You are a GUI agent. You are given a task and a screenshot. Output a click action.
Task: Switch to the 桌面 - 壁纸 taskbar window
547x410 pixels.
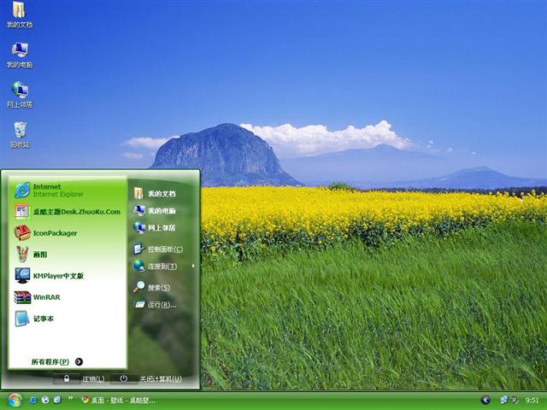click(x=118, y=401)
